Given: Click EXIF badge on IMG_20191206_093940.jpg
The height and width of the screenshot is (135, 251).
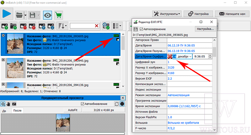Looking at the screenshot, I should click(116, 60).
